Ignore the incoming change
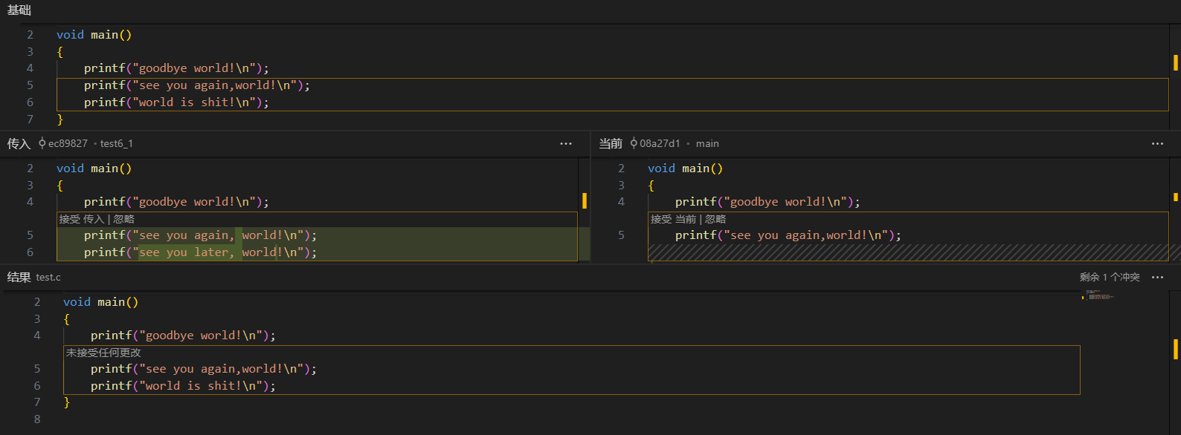 pyautogui.click(x=124, y=219)
